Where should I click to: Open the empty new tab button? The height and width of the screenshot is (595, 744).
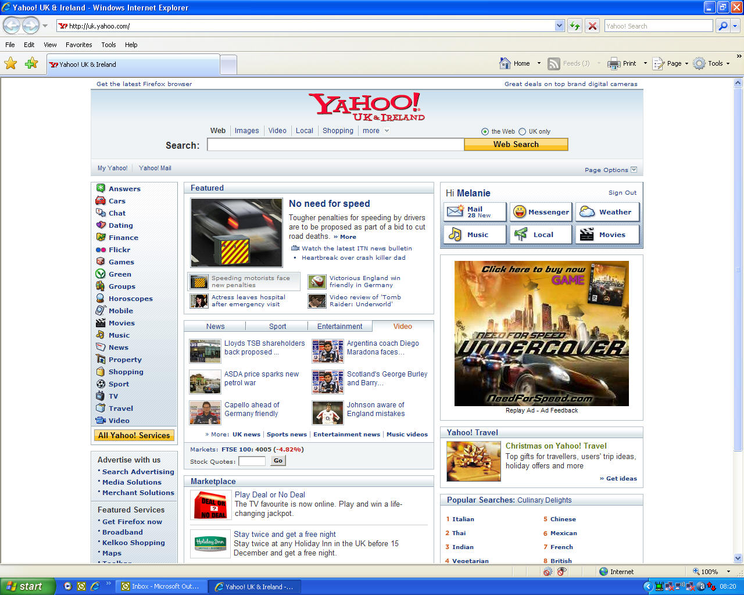228,64
